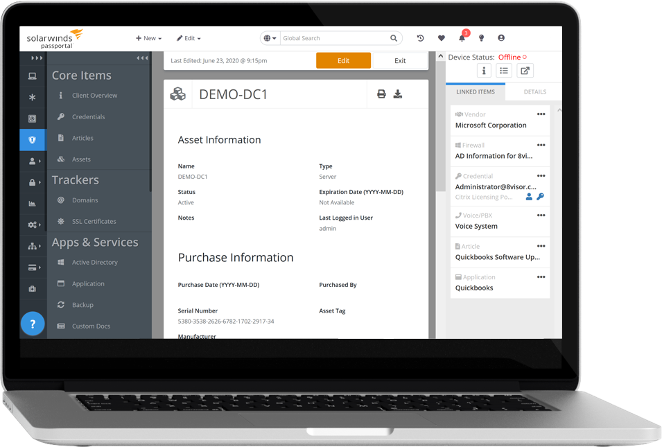Open Microsoft Corporation vendor link
Image resolution: width=662 pixels, height=447 pixels.
tap(491, 125)
